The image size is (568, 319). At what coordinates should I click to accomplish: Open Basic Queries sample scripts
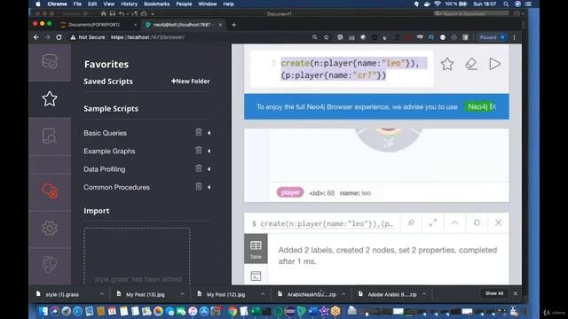(105, 133)
